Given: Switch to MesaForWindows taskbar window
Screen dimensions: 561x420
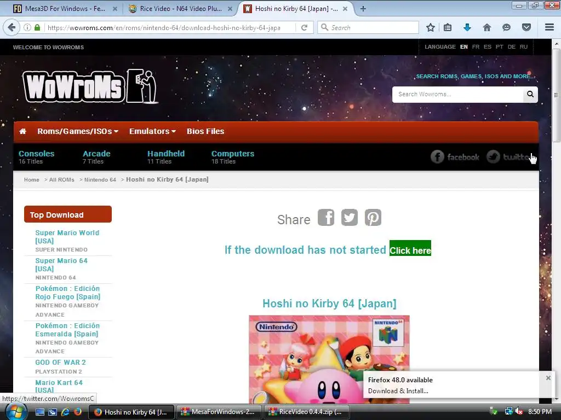Looking at the screenshot, I should coord(219,412).
